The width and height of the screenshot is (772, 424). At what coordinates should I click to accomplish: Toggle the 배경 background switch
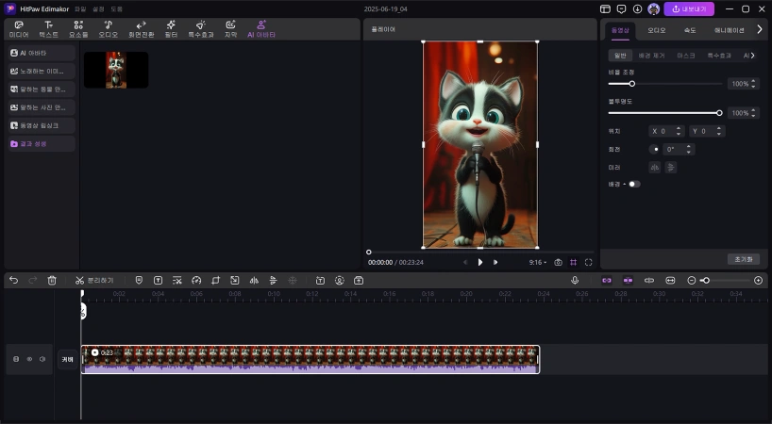point(634,185)
